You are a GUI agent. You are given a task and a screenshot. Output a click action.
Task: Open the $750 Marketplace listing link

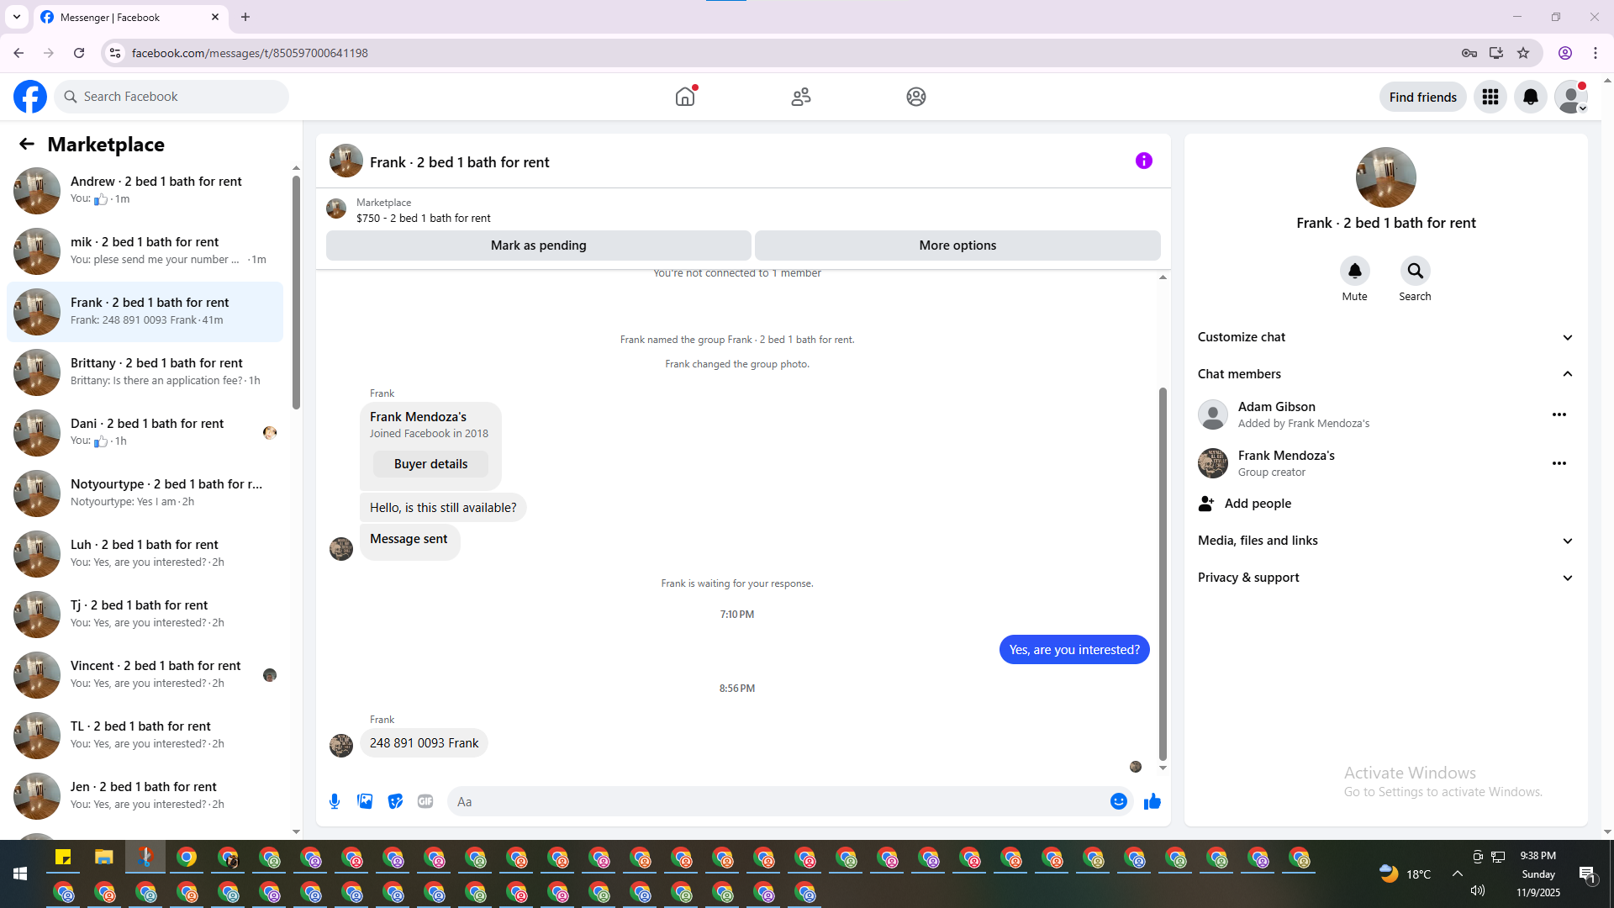(x=424, y=218)
